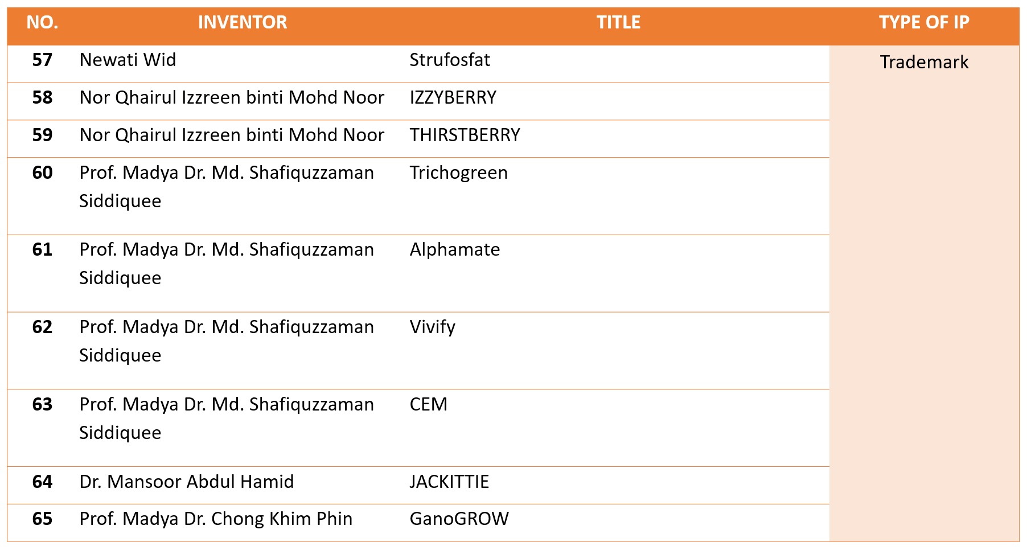Click the CEM title cell
Screen dimensions: 1027x550
[x=428, y=404]
